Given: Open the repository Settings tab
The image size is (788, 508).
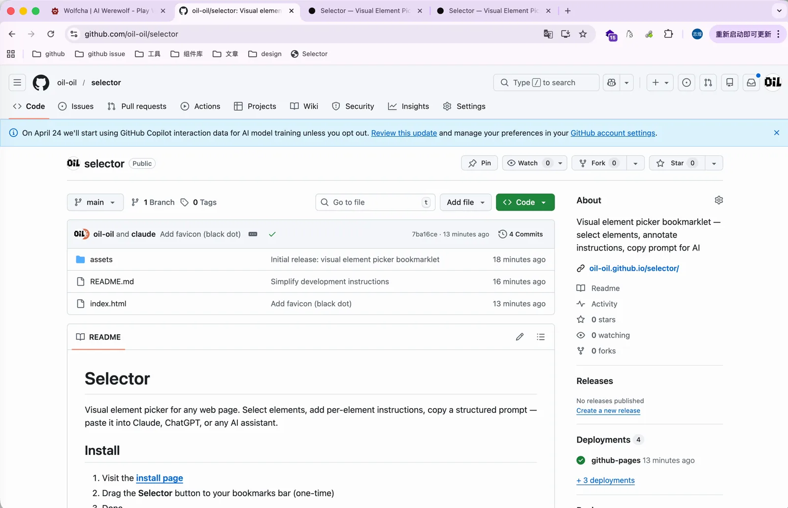Looking at the screenshot, I should coord(464,106).
